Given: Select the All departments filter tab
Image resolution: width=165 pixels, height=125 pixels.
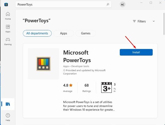Looking at the screenshot, I should coord(37,33).
